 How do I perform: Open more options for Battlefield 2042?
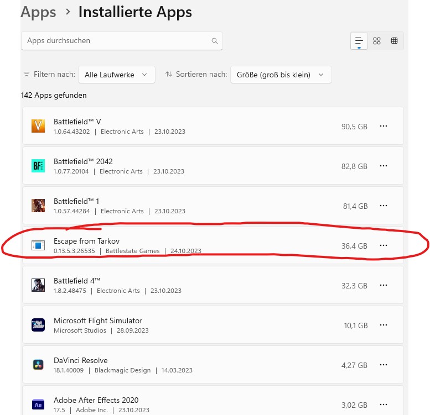tap(384, 166)
